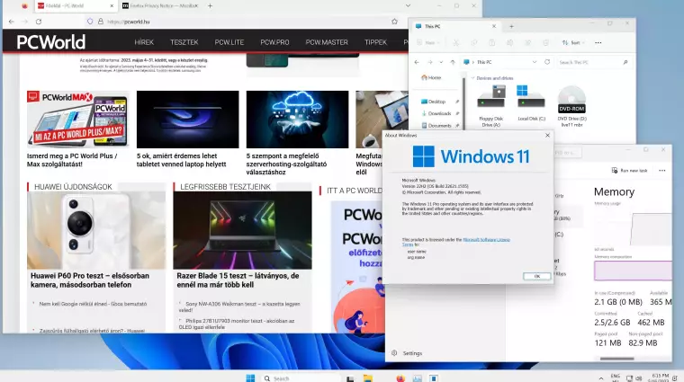Go up one folder in Explorer
The width and height of the screenshot is (684, 382).
click(x=453, y=62)
